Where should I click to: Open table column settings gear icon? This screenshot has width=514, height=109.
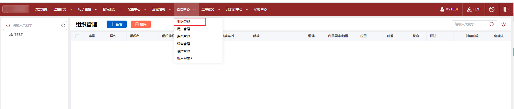pos(504,24)
